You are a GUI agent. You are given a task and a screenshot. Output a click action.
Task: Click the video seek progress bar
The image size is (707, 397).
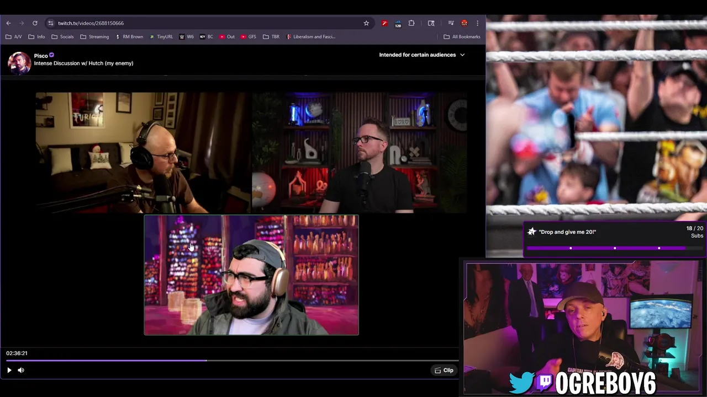coord(232,361)
